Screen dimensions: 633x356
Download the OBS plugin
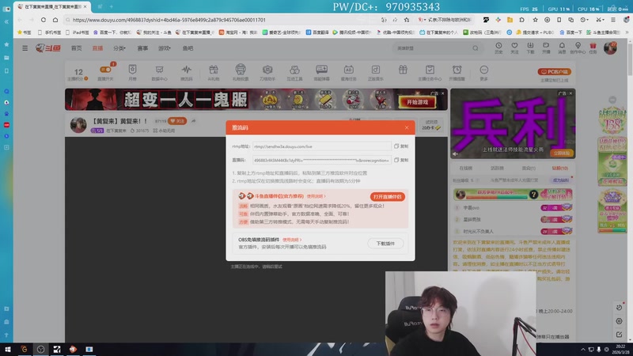pyautogui.click(x=385, y=244)
